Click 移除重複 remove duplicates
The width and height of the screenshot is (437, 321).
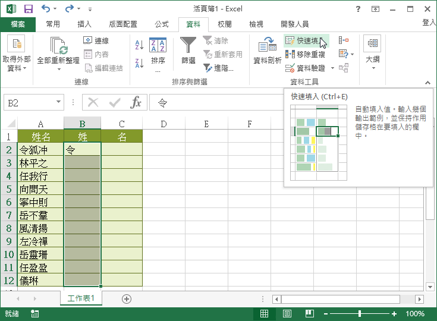305,54
